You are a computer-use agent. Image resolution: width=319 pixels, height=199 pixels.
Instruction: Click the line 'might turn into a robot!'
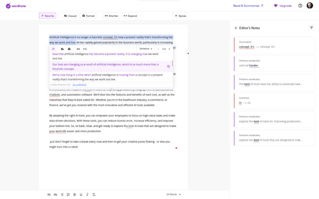[64, 147]
